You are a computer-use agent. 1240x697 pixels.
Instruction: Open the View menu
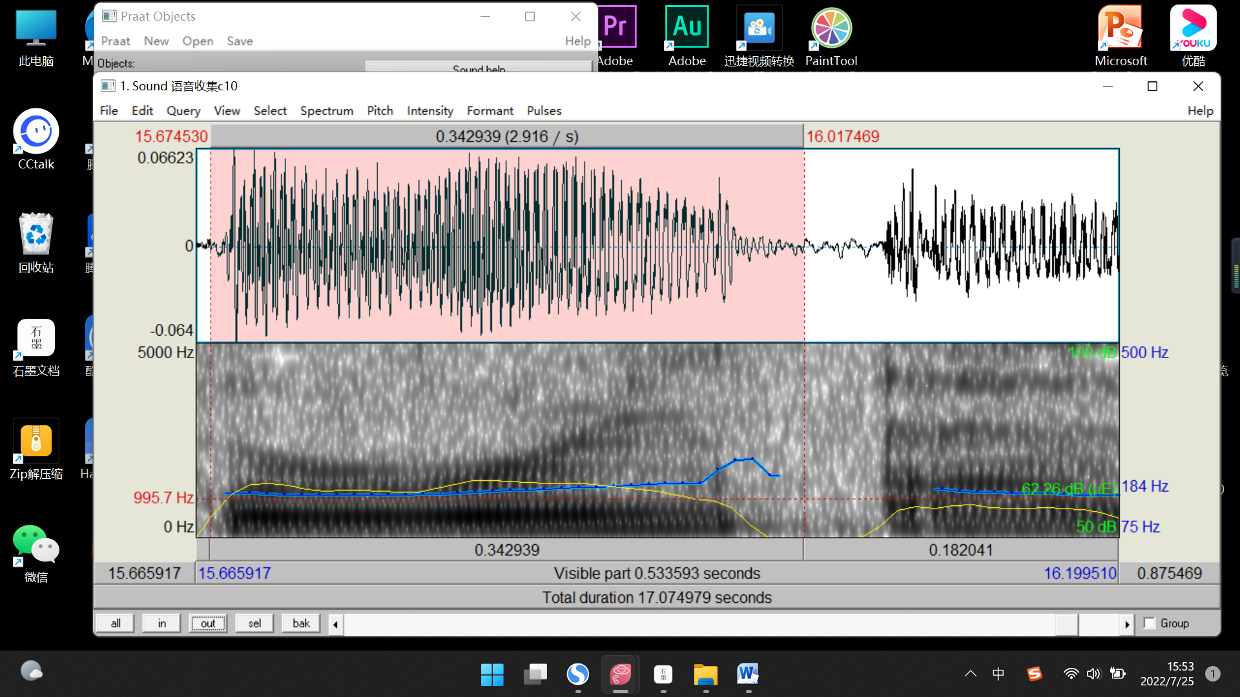click(227, 110)
